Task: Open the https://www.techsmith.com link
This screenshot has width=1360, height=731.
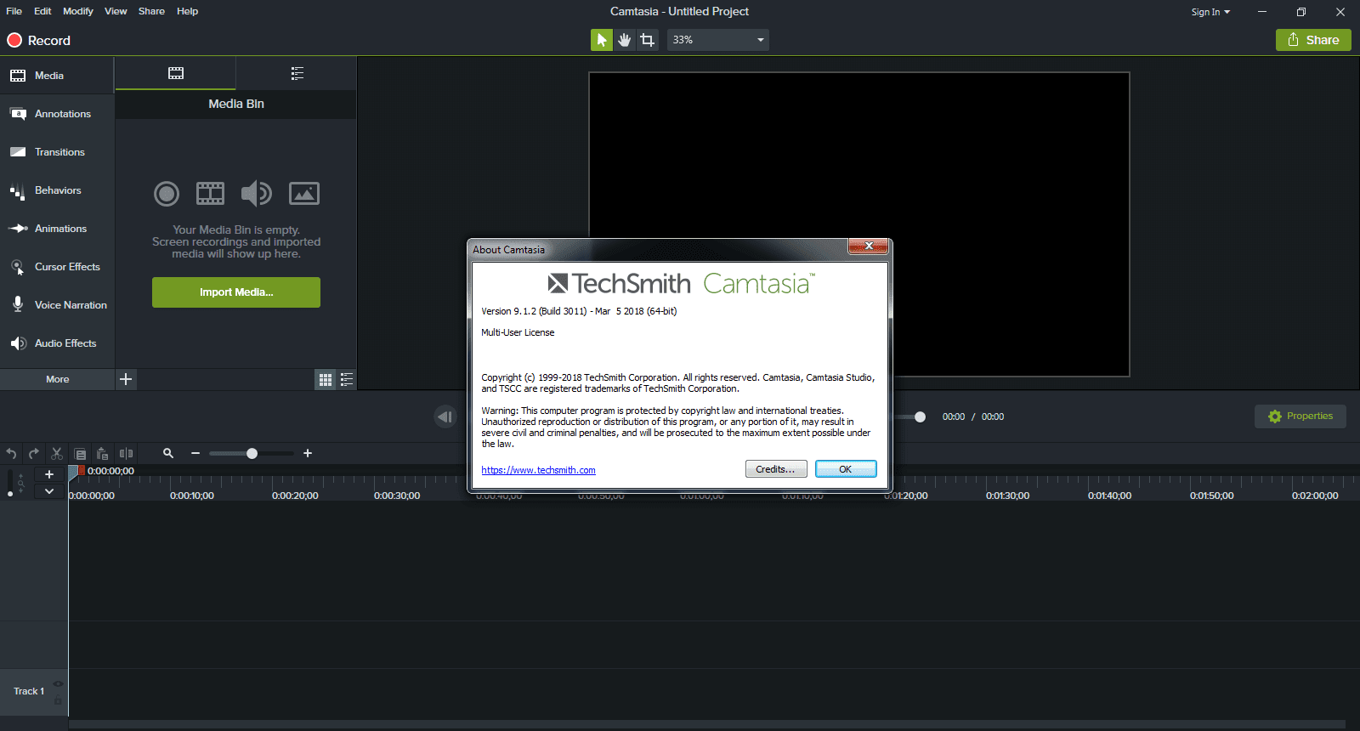Action: point(538,470)
